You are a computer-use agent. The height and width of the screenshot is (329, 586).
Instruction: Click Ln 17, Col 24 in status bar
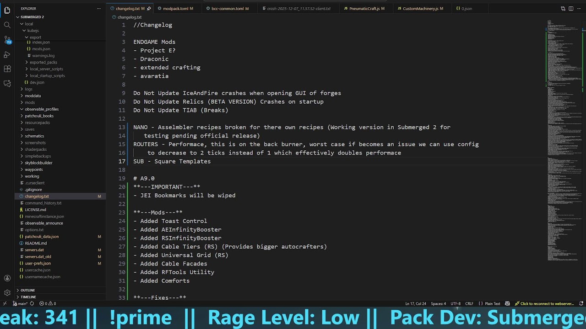(416, 303)
